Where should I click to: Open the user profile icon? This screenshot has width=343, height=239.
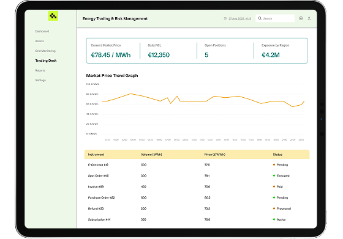point(309,18)
